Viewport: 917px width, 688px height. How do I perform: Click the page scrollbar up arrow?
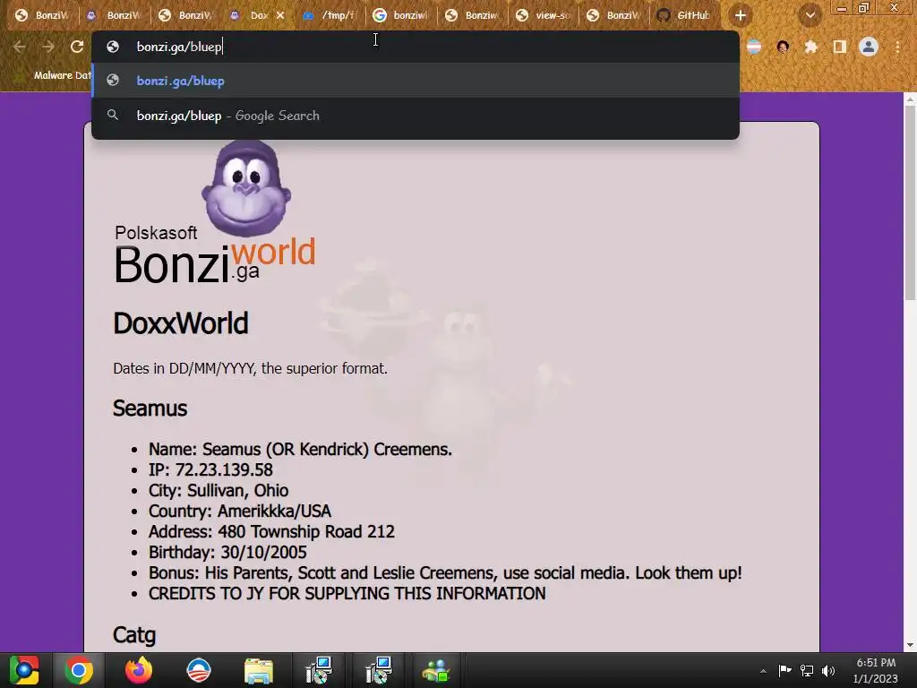[x=910, y=99]
